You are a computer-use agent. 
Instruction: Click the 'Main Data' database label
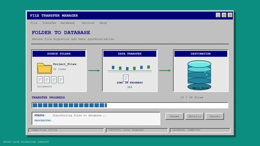click(200, 88)
